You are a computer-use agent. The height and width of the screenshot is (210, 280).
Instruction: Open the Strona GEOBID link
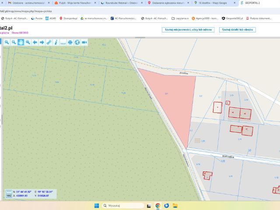(x=20, y=33)
